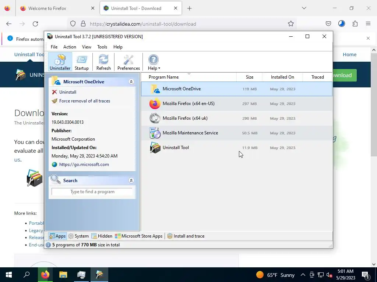Sort by Traced column header
This screenshot has width=377, height=282.
click(x=318, y=77)
